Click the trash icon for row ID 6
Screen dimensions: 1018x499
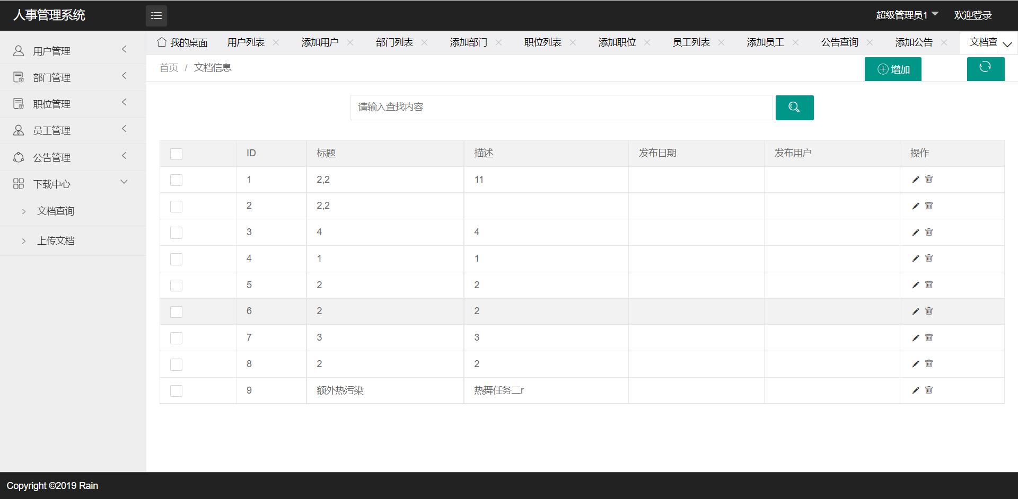point(929,311)
